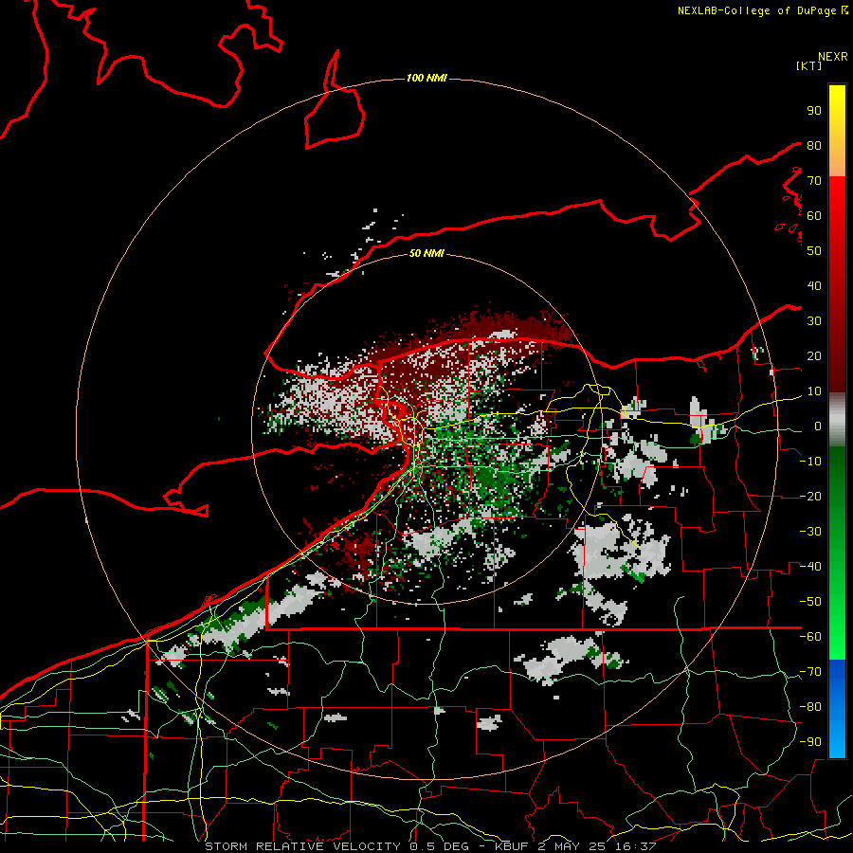The width and height of the screenshot is (853, 853).
Task: Click the 30 value on the velocity scale
Action: pyautogui.click(x=814, y=321)
